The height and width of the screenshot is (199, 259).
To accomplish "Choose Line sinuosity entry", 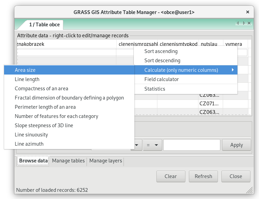I will (x=69, y=135).
